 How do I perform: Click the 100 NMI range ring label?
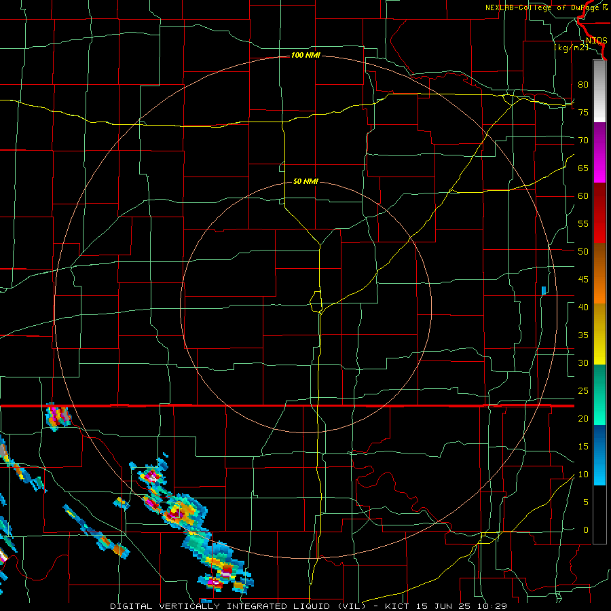coord(305,56)
